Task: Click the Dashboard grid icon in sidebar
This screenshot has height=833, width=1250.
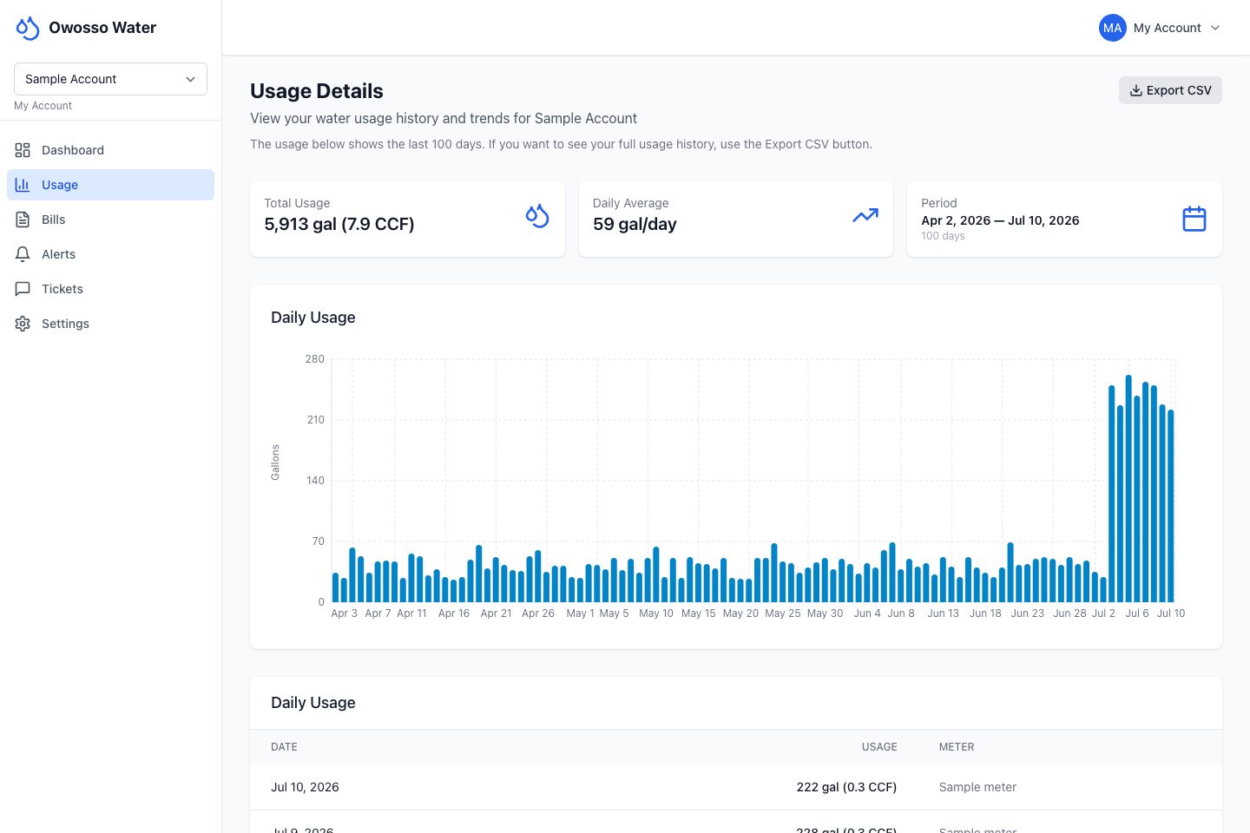Action: click(x=23, y=150)
